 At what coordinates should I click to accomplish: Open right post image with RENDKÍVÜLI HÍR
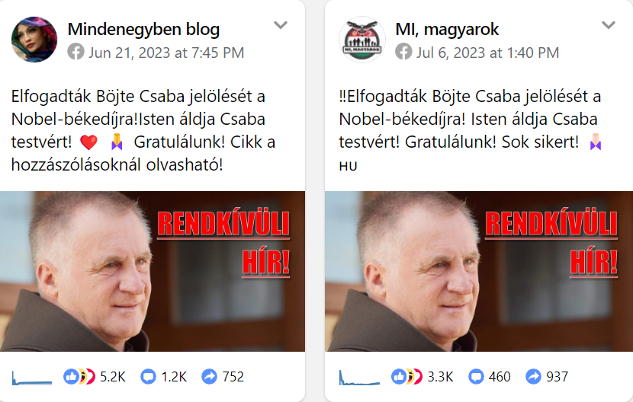pyautogui.click(x=479, y=271)
